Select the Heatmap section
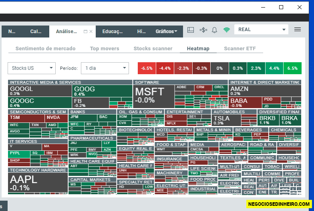The image size is (314, 211). point(198,49)
